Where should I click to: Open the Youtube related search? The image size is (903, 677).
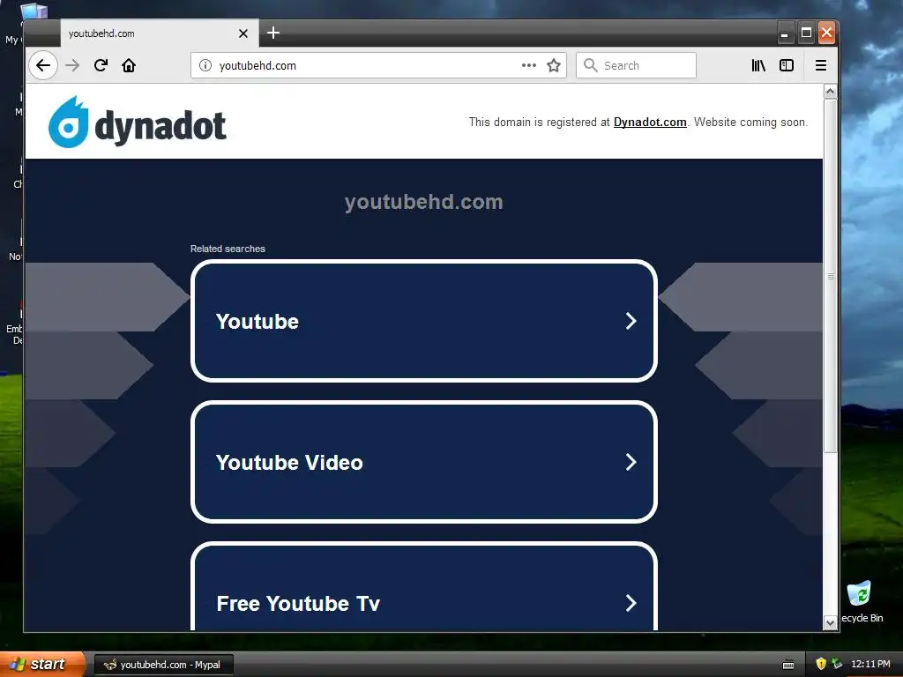click(424, 321)
